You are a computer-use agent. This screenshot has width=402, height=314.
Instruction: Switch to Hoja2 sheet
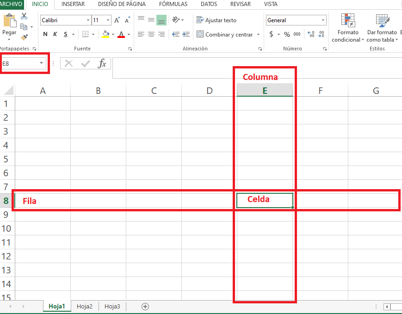tap(85, 306)
